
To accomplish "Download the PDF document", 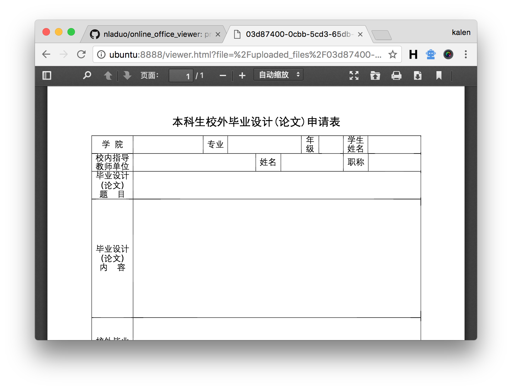I will [417, 76].
